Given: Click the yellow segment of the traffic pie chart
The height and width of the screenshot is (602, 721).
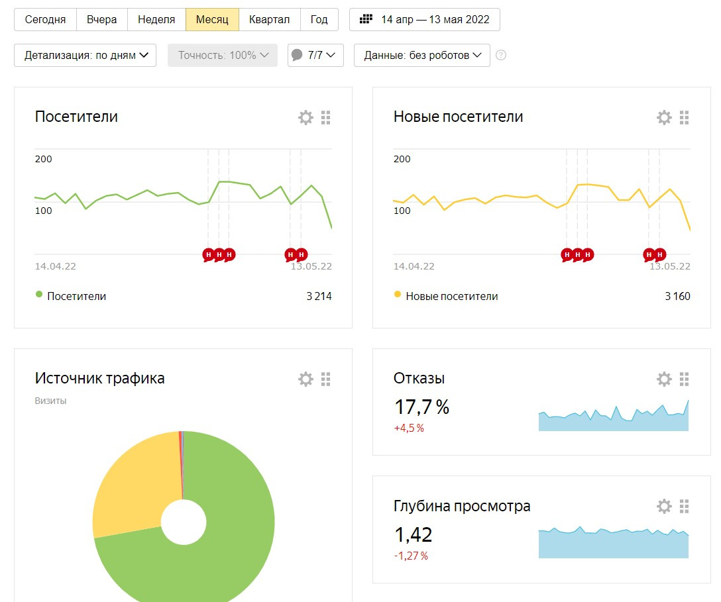Looking at the screenshot, I should [x=133, y=483].
